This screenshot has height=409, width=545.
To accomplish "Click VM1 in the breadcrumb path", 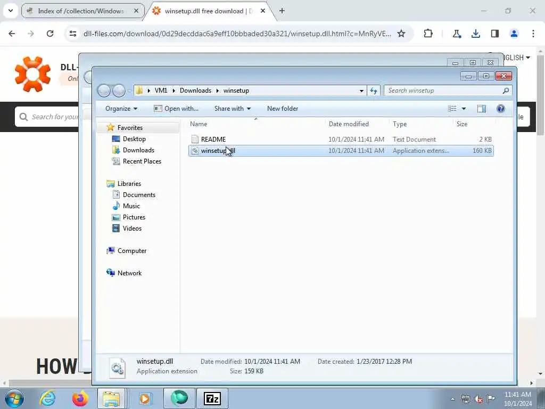I will [x=161, y=91].
